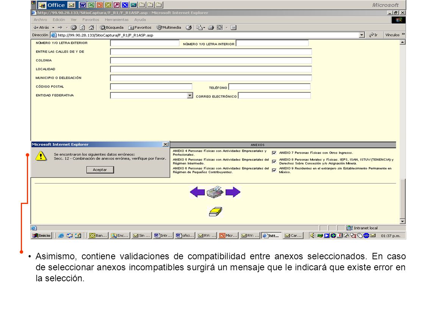The width and height of the screenshot is (423, 326).
Task: Click the warning triangle icon in dialog
Action: click(x=41, y=156)
